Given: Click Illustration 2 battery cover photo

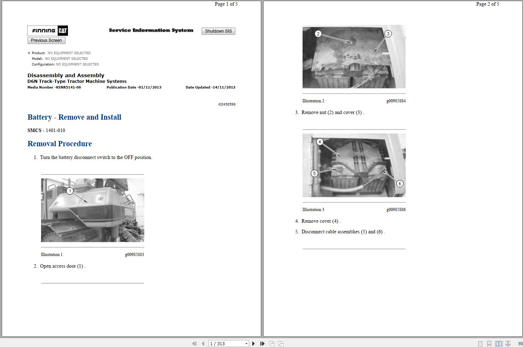Looking at the screenshot, I should pyautogui.click(x=354, y=57).
